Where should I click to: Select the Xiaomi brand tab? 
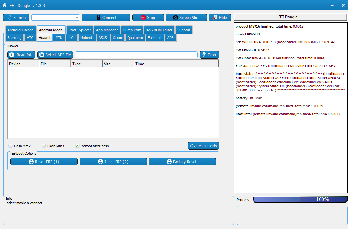point(117,38)
